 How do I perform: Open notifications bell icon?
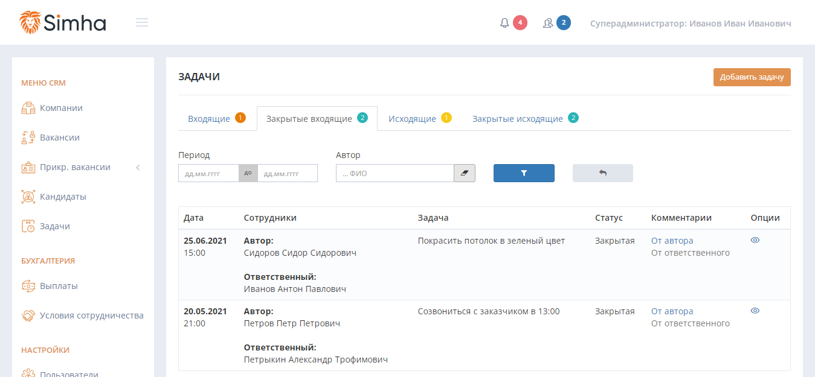click(x=504, y=23)
